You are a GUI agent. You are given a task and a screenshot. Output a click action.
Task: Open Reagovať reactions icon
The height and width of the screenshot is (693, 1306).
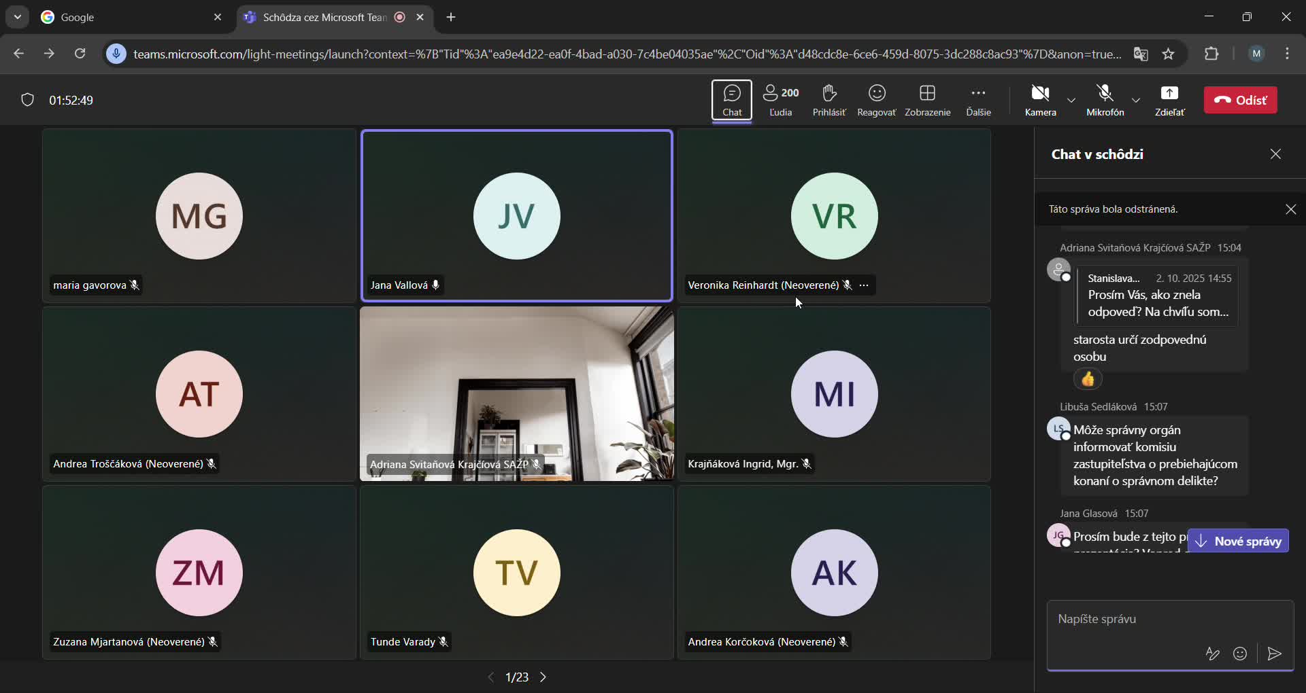(876, 100)
